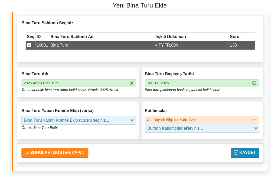The height and width of the screenshot is (177, 280).
Task: Select the template row ID 10001 cell
Action: [42, 45]
